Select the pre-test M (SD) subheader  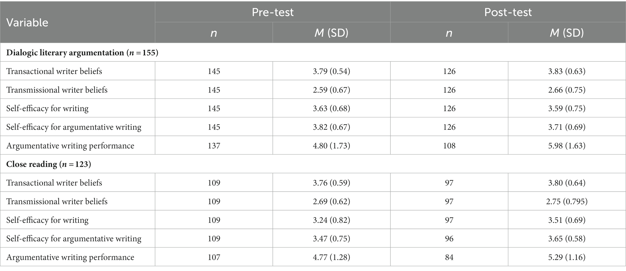[331, 32]
